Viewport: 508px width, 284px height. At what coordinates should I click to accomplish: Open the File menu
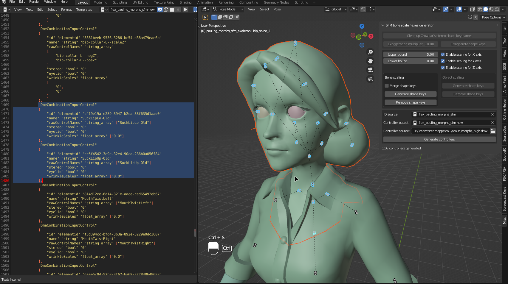coord(12,2)
